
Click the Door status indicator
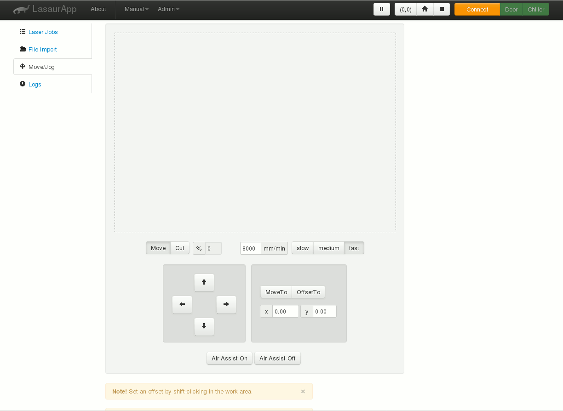coord(511,9)
